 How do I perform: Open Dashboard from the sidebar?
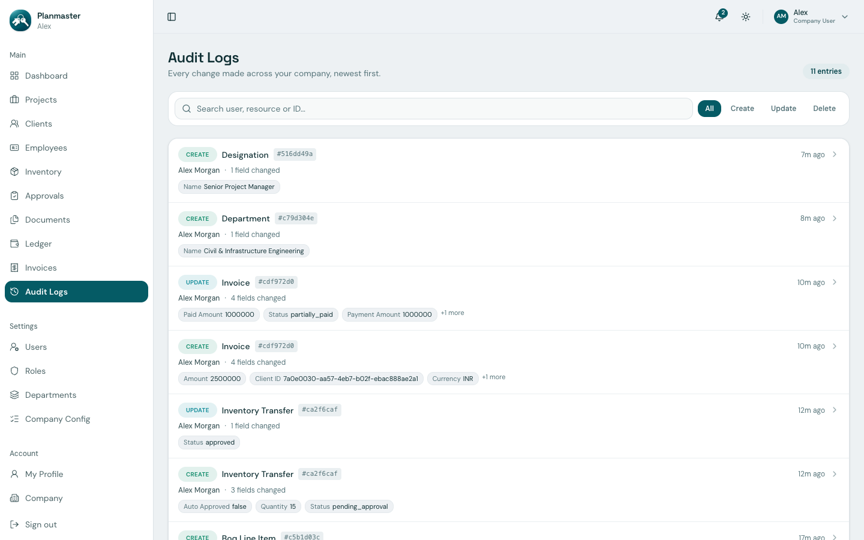76,76
